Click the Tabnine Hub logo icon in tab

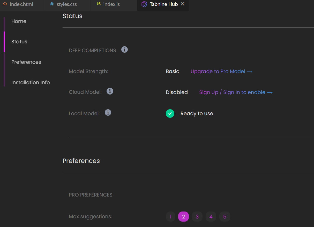144,4
